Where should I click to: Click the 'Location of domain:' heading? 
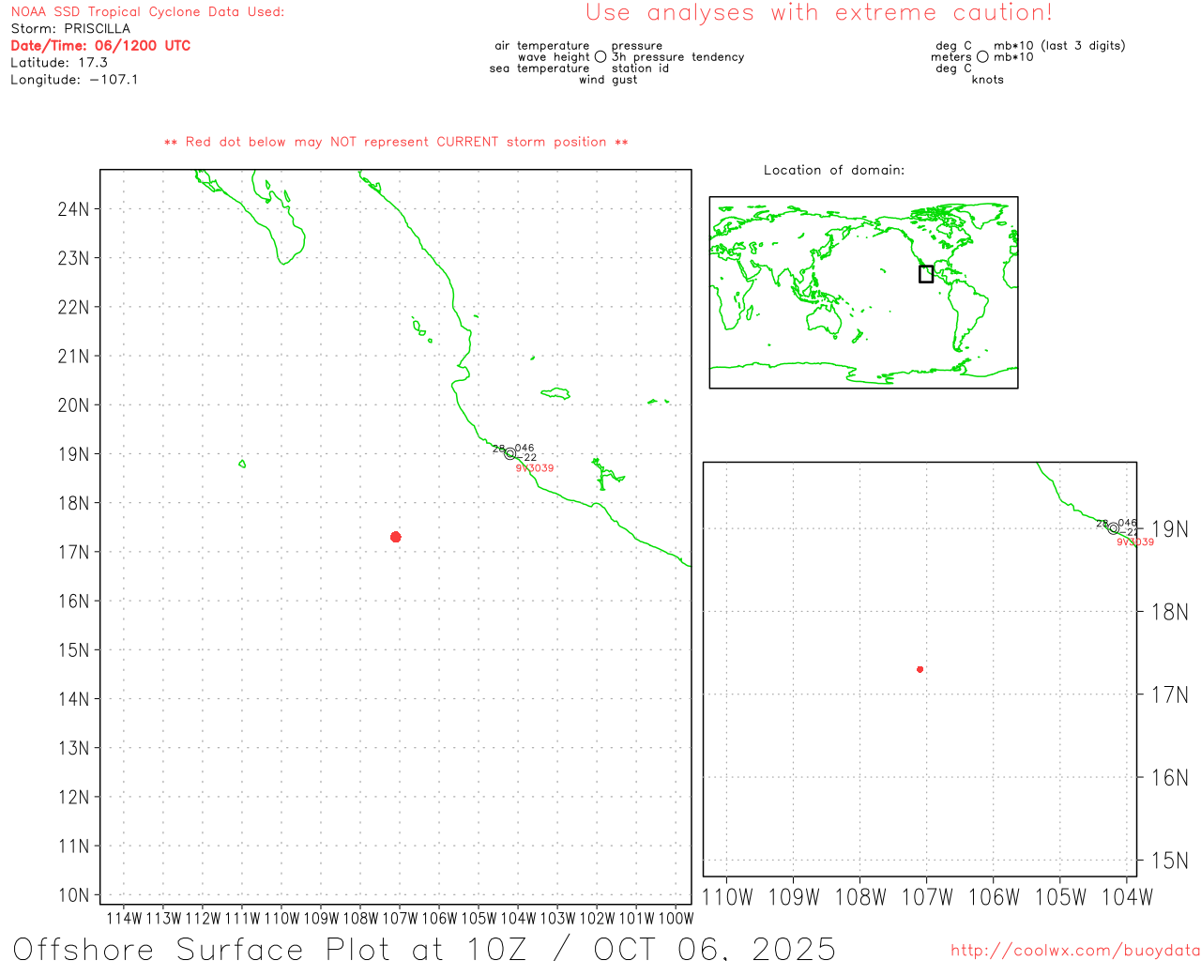(834, 170)
